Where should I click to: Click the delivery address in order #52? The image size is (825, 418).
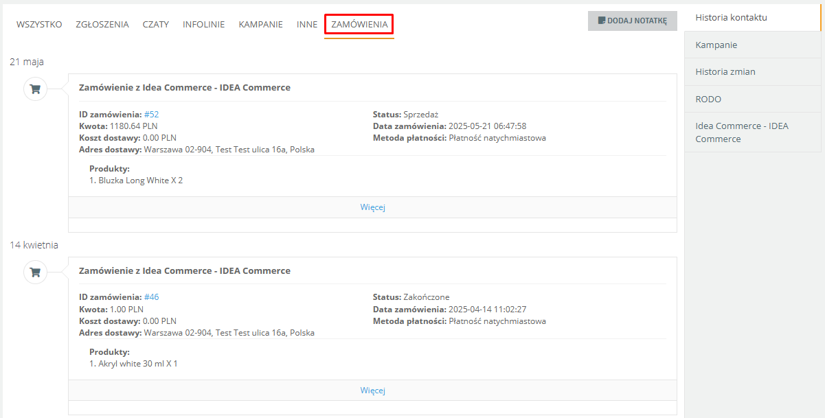(229, 150)
